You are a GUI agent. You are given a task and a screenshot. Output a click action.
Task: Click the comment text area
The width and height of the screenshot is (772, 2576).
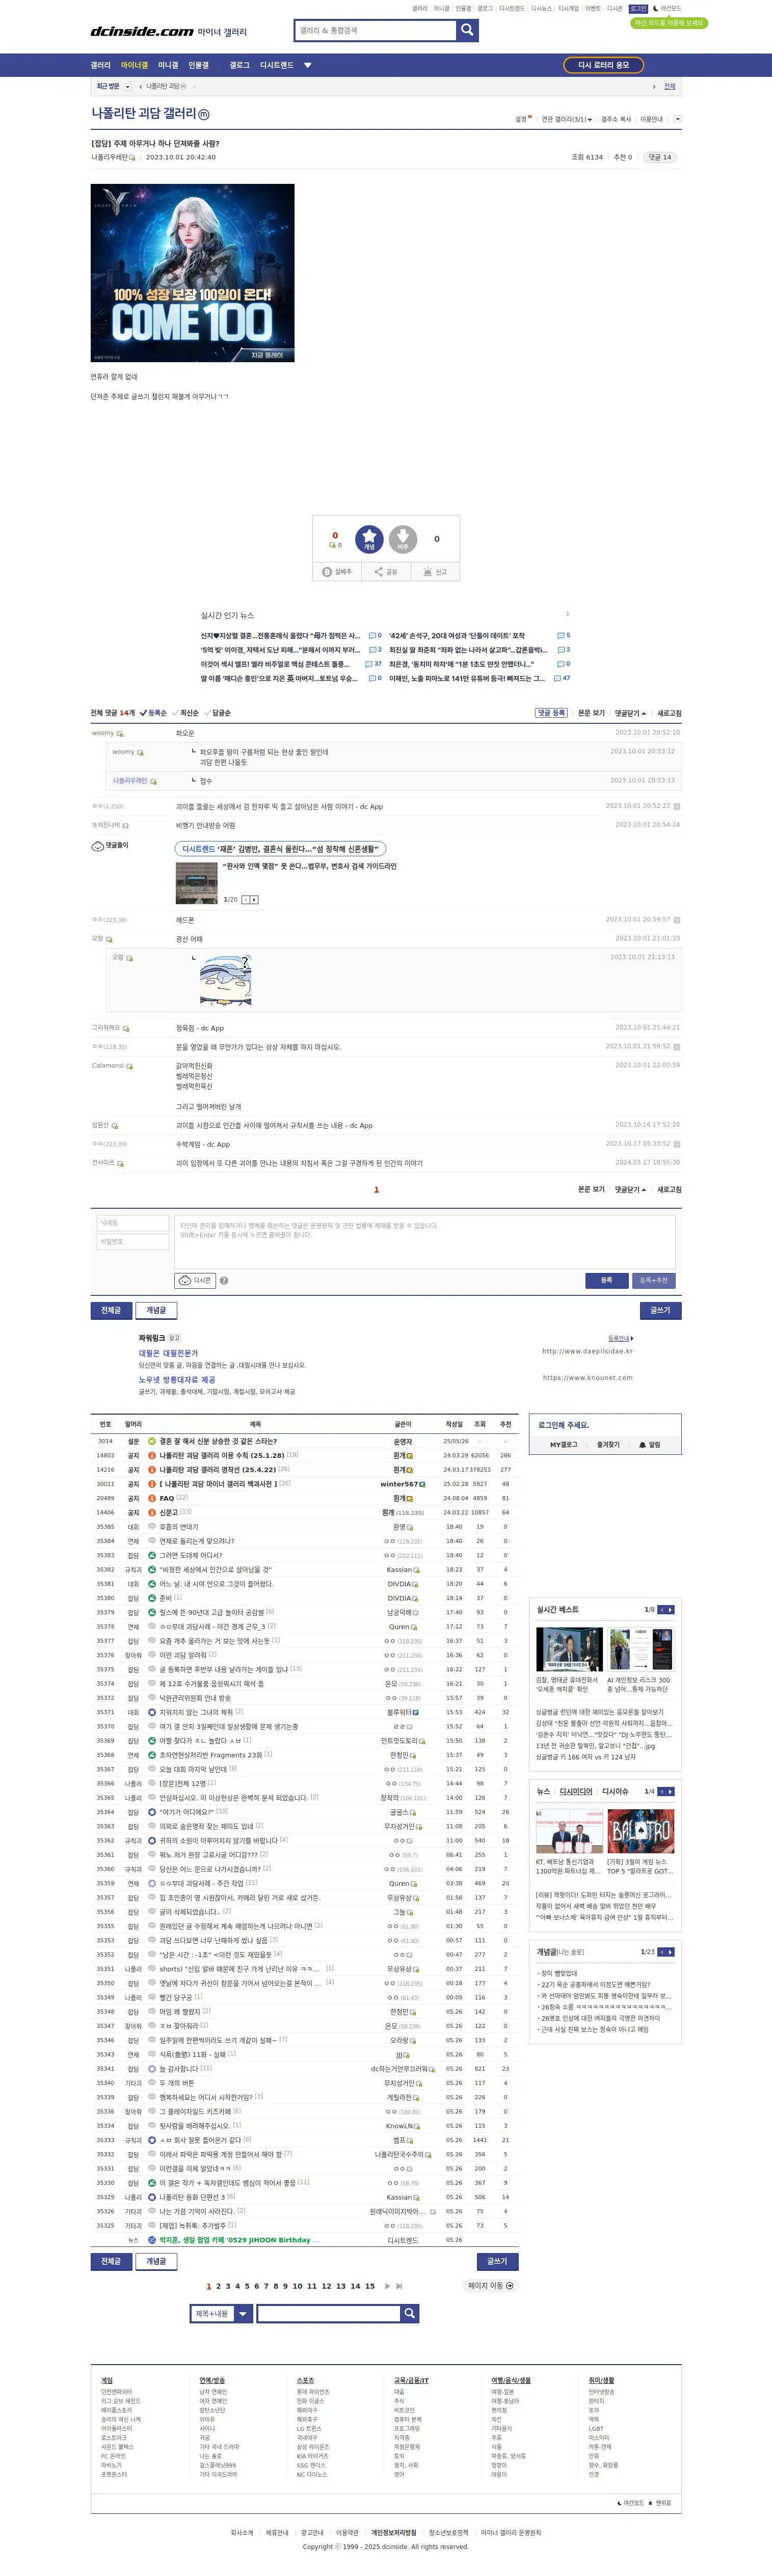tap(425, 1241)
